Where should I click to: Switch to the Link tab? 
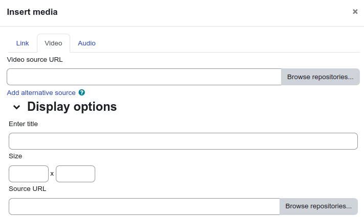tap(23, 43)
